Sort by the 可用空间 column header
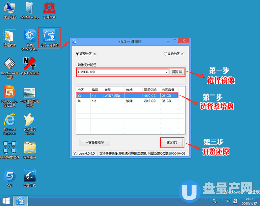The height and width of the screenshot is (206, 260). point(149,89)
